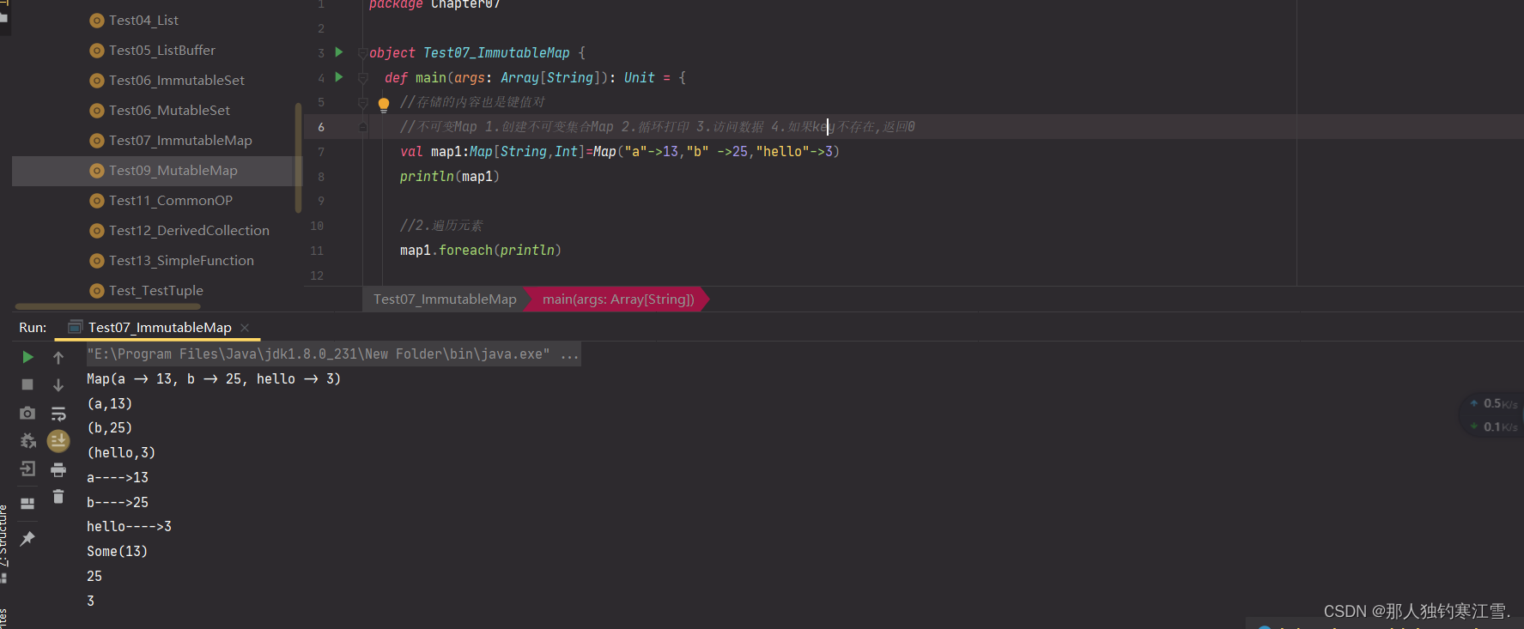1524x629 pixels.
Task: Click the 'Some(13)' console output
Action: (117, 551)
